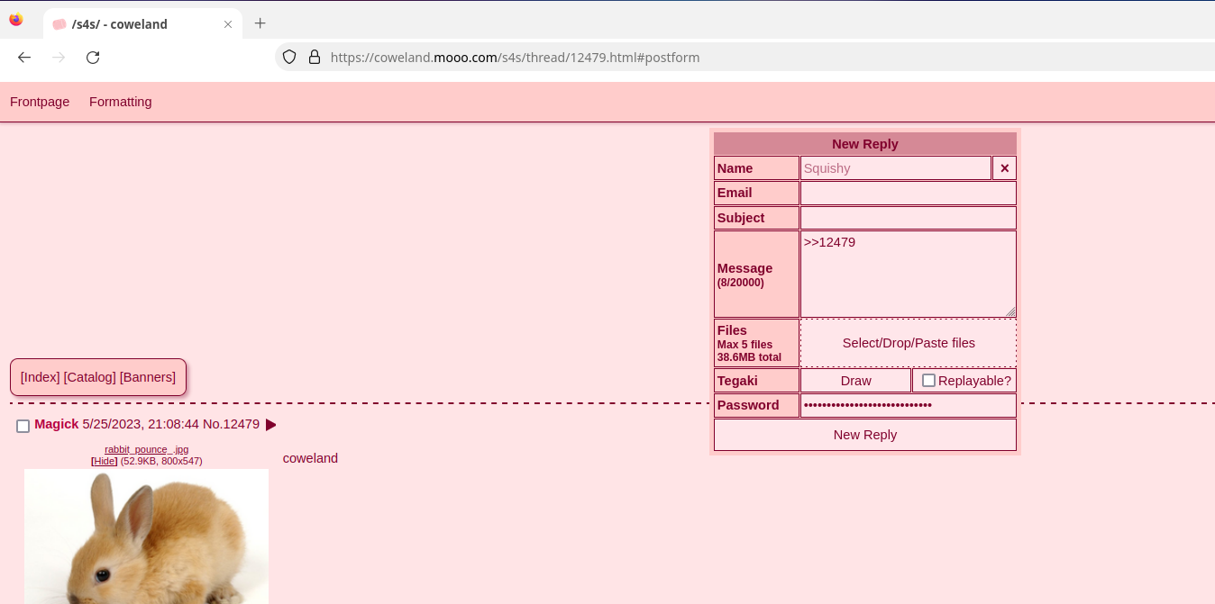Click the browser reload icon
1215x604 pixels.
(x=93, y=58)
